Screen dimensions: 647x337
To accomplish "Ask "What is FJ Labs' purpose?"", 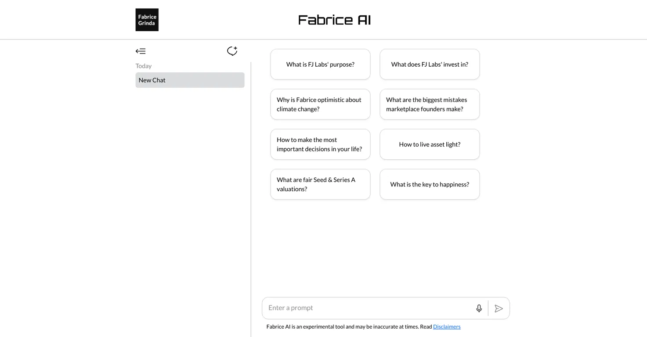I will coord(320,64).
